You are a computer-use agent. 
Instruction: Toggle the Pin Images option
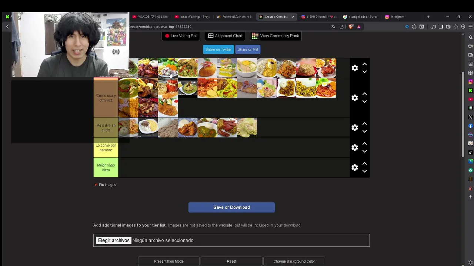(x=105, y=185)
